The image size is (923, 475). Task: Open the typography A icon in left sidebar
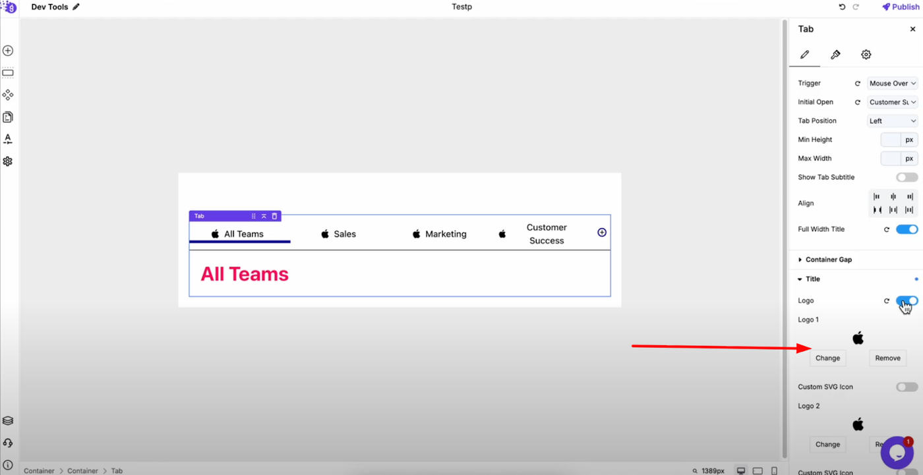pos(8,139)
